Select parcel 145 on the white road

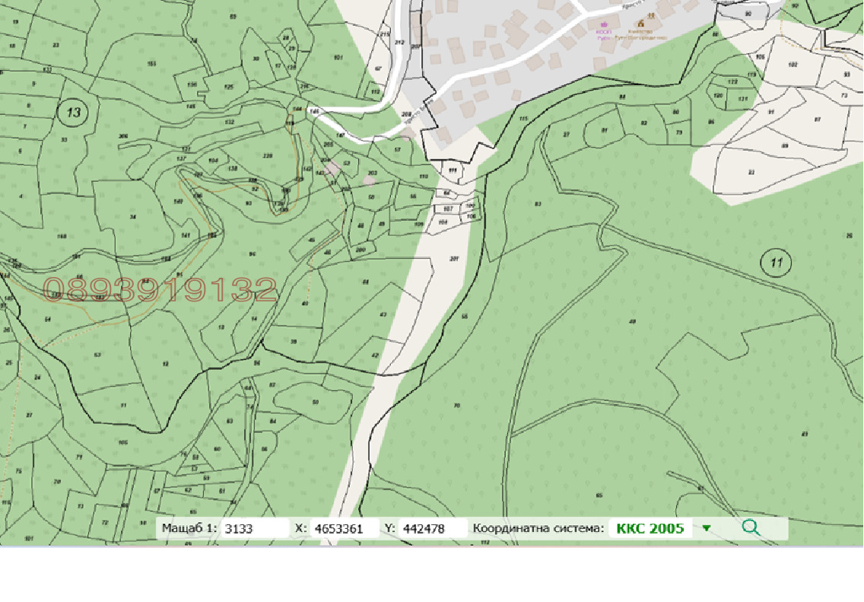pyautogui.click(x=313, y=111)
